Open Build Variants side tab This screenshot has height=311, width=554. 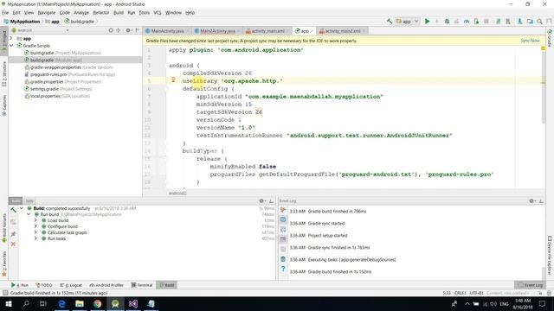tap(4, 228)
